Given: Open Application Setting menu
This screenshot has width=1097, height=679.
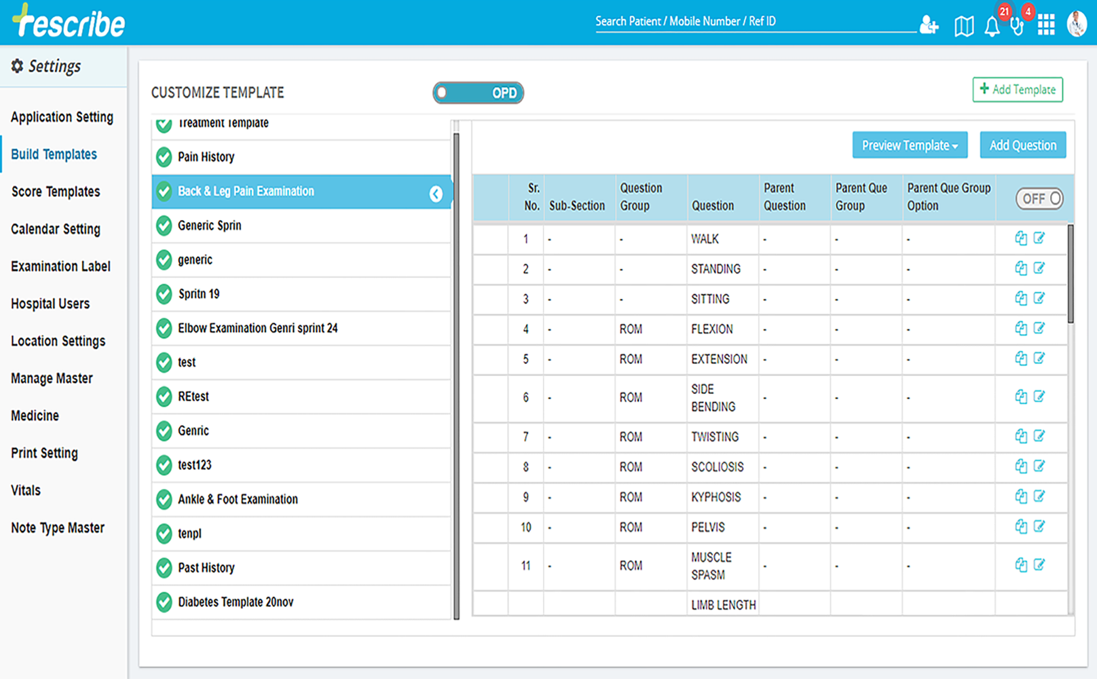Looking at the screenshot, I should [62, 117].
